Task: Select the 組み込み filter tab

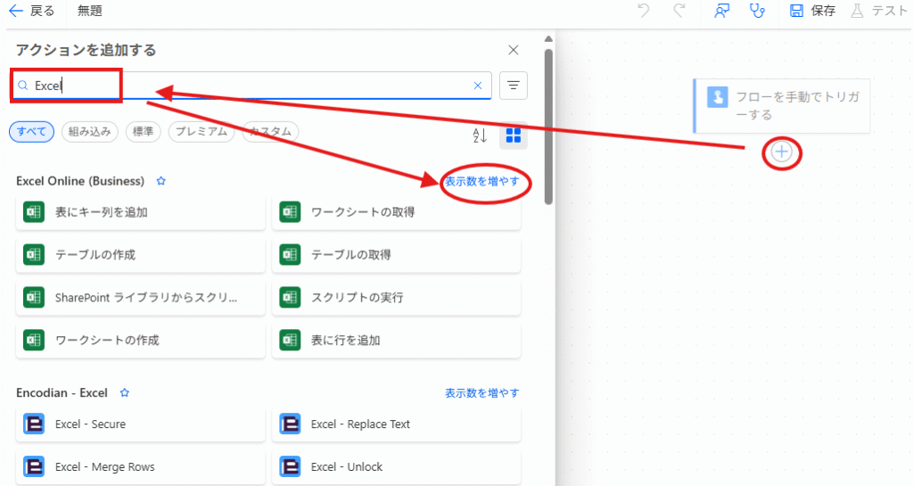Action: pyautogui.click(x=90, y=132)
